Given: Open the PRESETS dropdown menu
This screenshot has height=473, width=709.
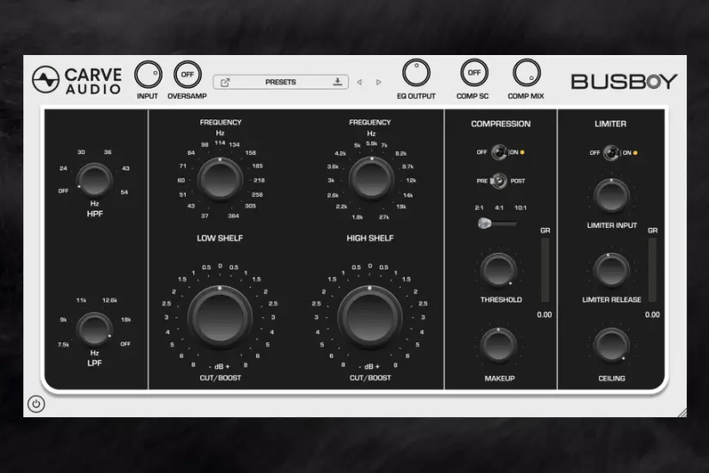Looking at the screenshot, I should [x=280, y=83].
